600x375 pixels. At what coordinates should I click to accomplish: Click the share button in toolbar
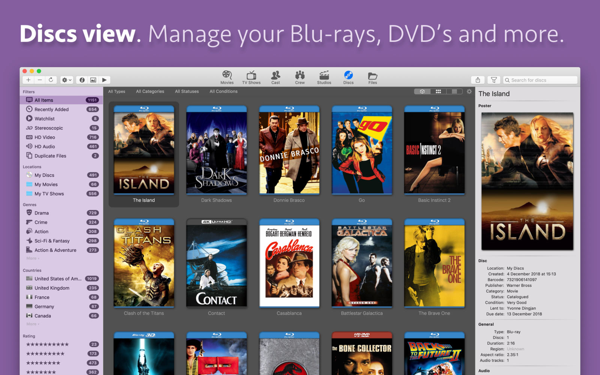pyautogui.click(x=478, y=80)
